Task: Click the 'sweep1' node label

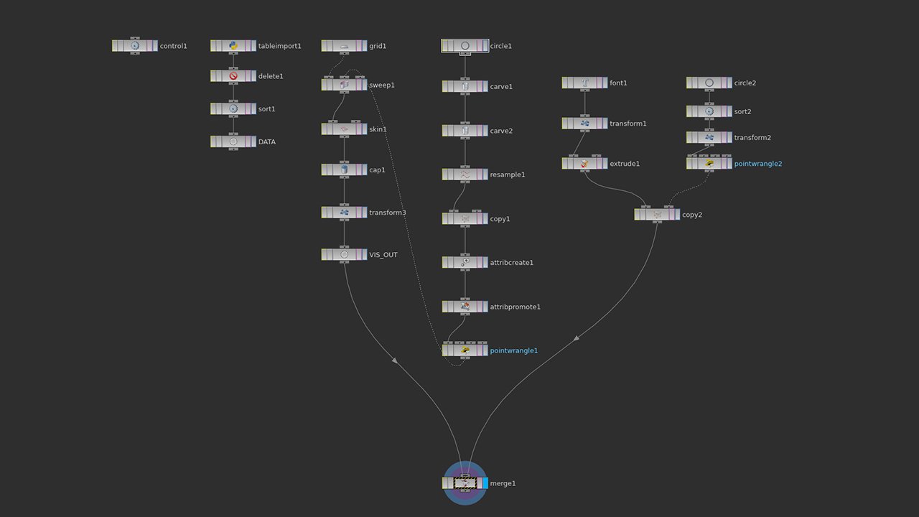Action: tap(382, 85)
